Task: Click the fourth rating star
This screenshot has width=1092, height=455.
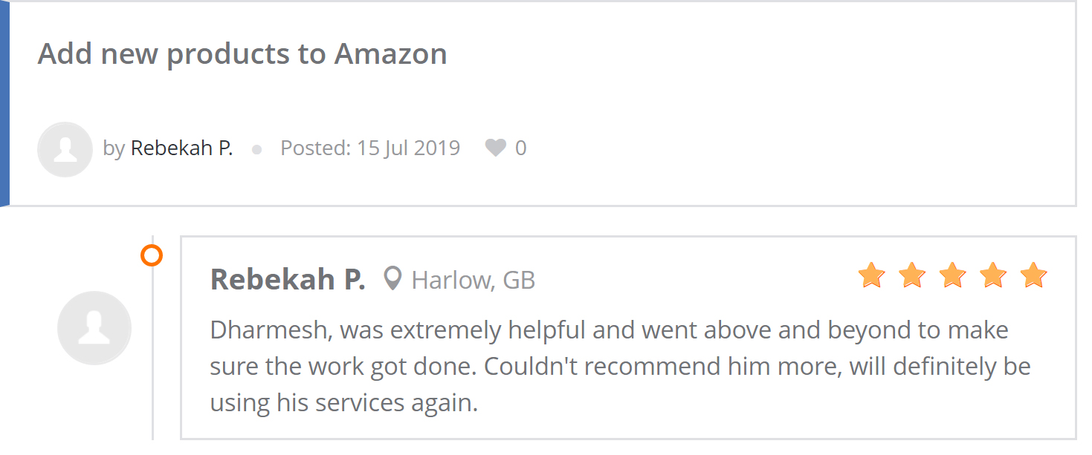Action: click(x=993, y=275)
